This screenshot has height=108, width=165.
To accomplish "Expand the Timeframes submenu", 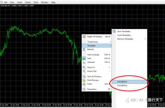I will point(97,42).
